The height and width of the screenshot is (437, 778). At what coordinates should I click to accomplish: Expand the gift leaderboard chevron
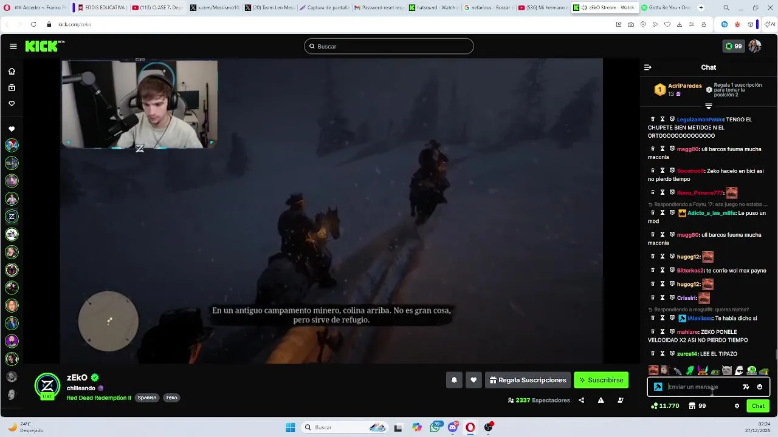708,106
